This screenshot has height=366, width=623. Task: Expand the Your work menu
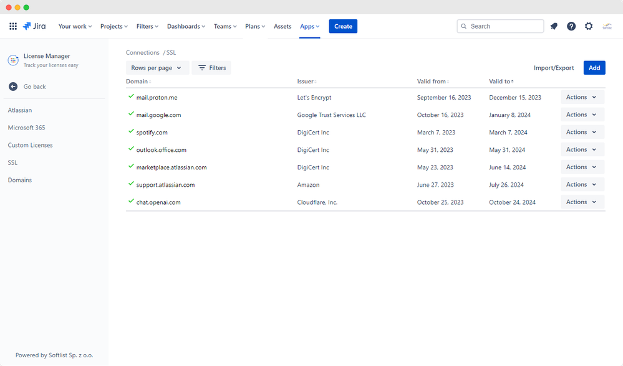coord(75,26)
